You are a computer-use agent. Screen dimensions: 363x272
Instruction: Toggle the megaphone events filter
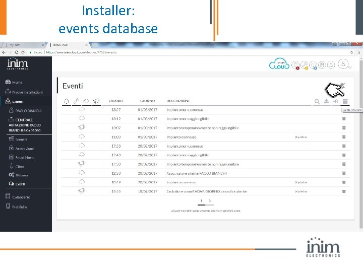click(96, 101)
